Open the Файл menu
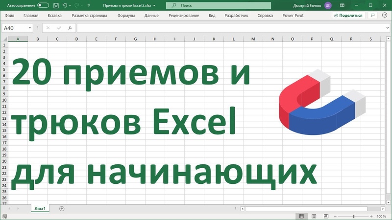Image resolution: width=392 pixels, height=220 pixels. click(9, 16)
